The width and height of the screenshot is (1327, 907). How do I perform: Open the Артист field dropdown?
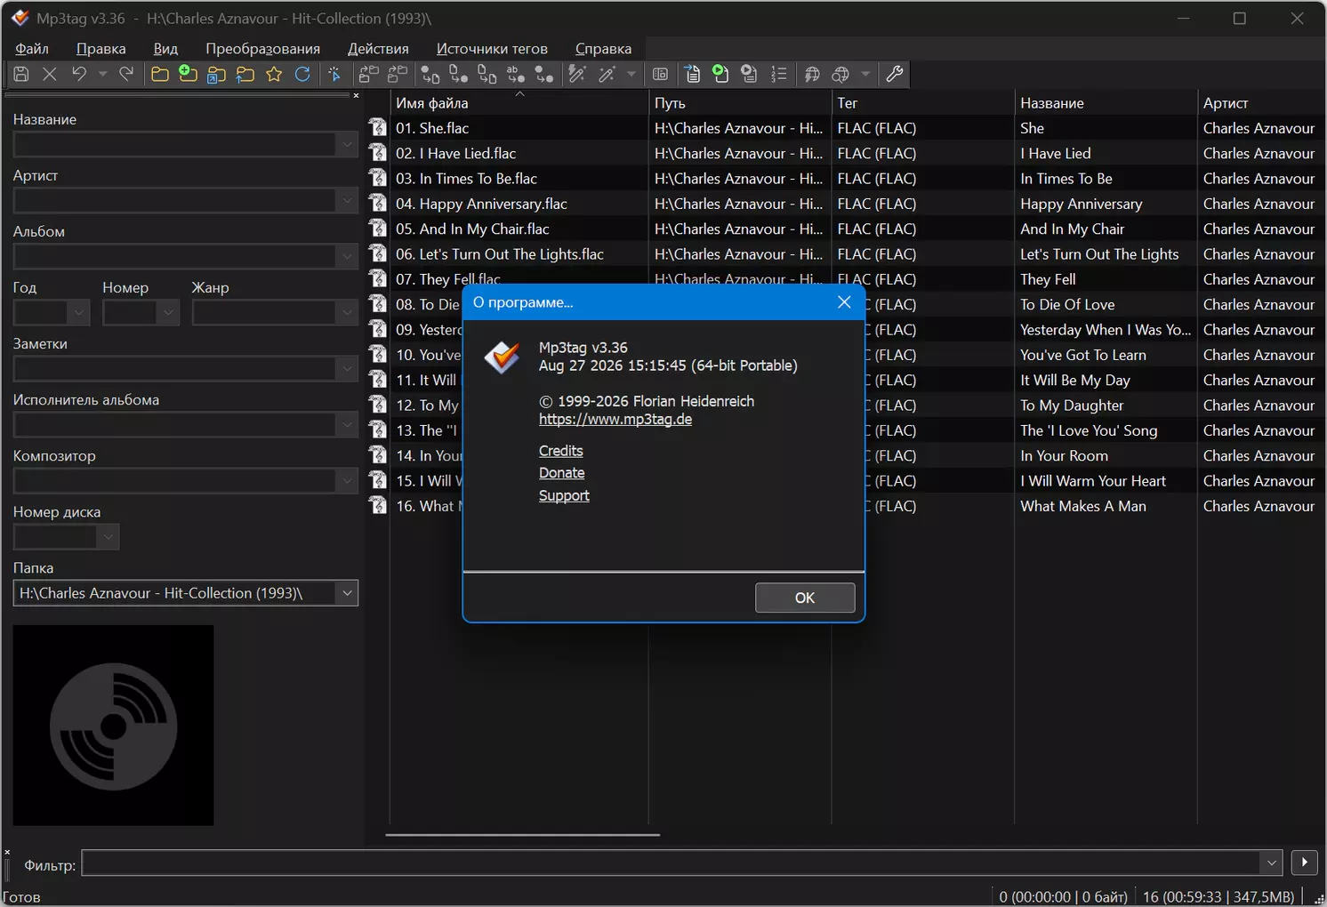347,201
